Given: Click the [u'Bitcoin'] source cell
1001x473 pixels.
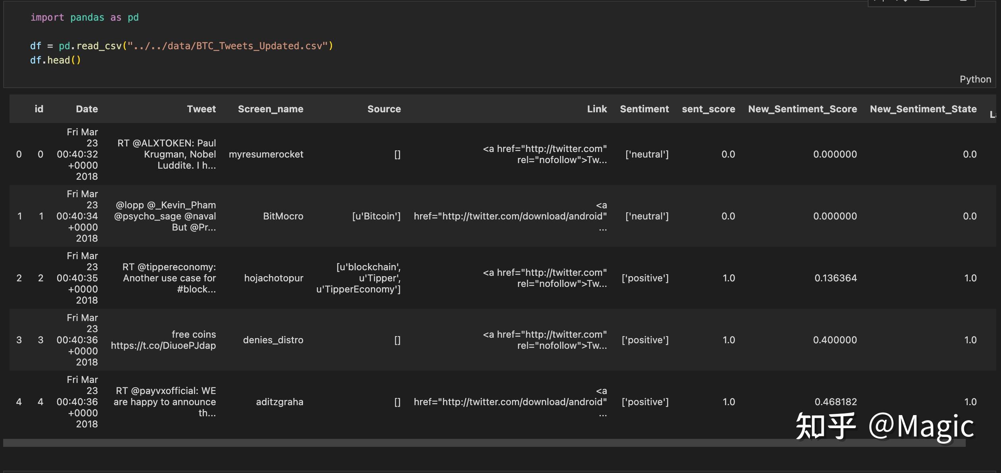Looking at the screenshot, I should pos(376,216).
